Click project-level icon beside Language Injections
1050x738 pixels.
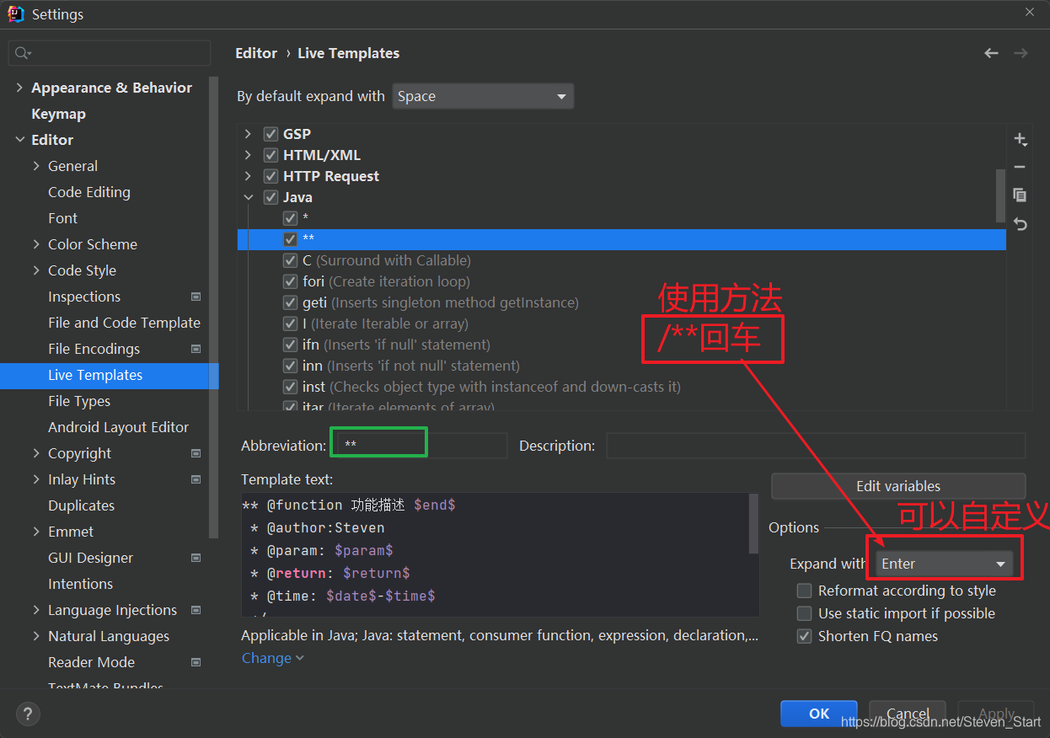pos(196,610)
